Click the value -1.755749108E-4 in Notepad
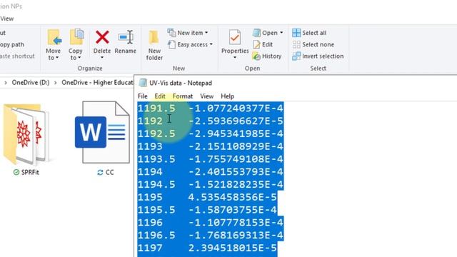 [x=236, y=159]
